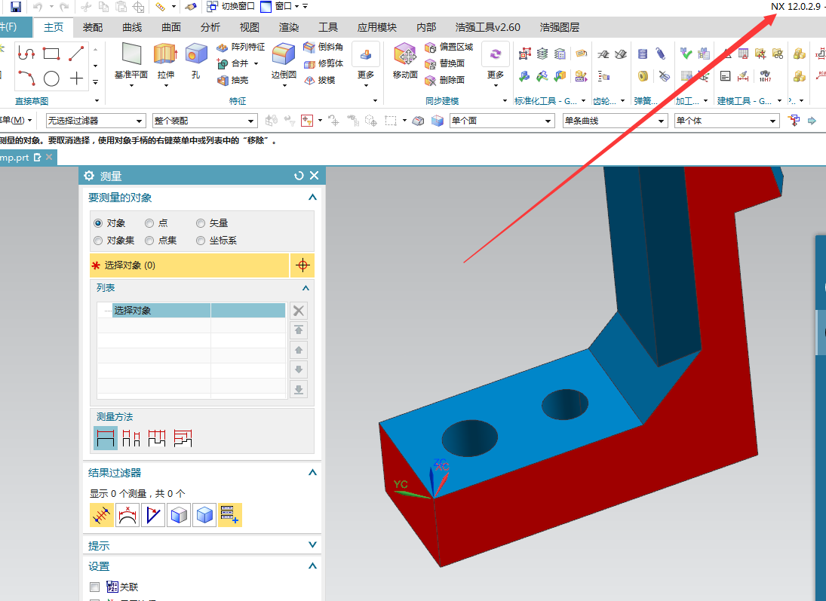Viewport: 826px width, 601px height.
Task: Click the 切换窗口 button
Action: [231, 6]
